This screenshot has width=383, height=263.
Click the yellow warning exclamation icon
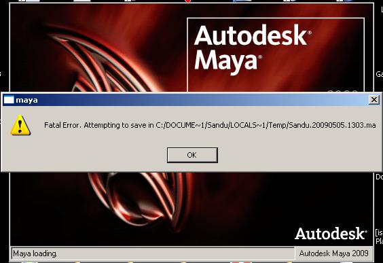click(x=20, y=125)
